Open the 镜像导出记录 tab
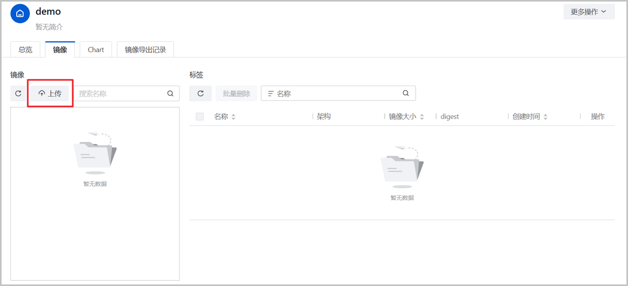The width and height of the screenshot is (628, 286). [x=145, y=50]
